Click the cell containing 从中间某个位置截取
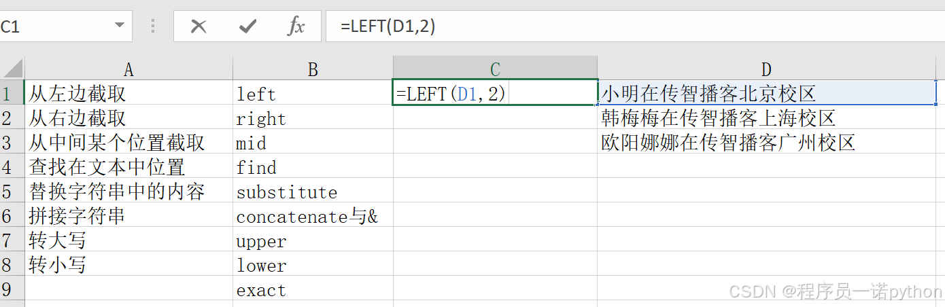Screen dimensions: 945x307 128,141
